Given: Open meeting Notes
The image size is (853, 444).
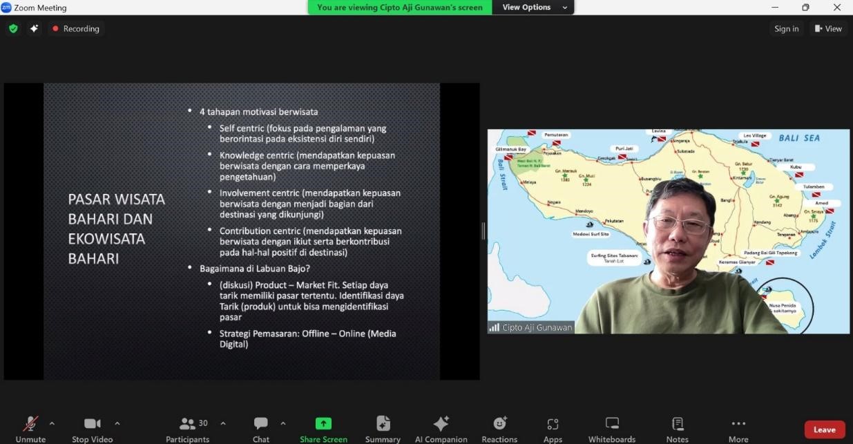Looking at the screenshot, I should 678,429.
